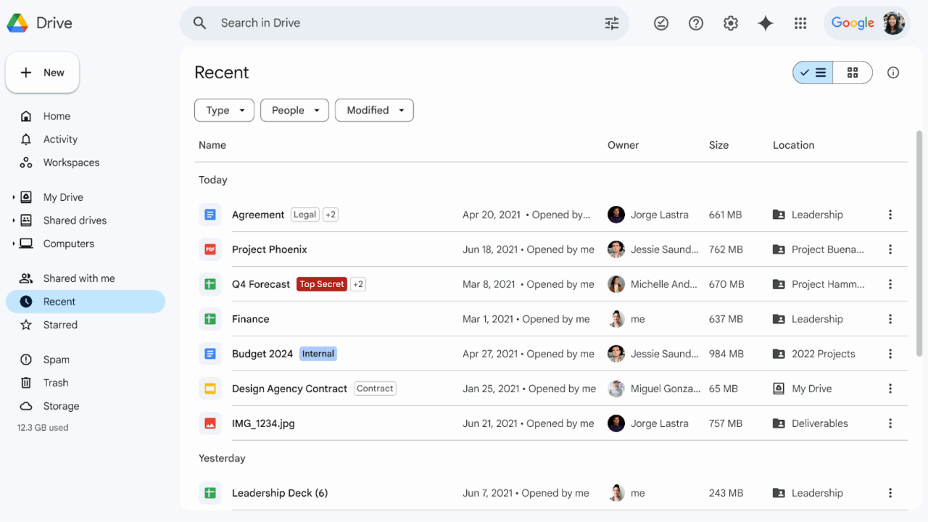Toggle the details info panel
928x522 pixels.
[x=892, y=72]
